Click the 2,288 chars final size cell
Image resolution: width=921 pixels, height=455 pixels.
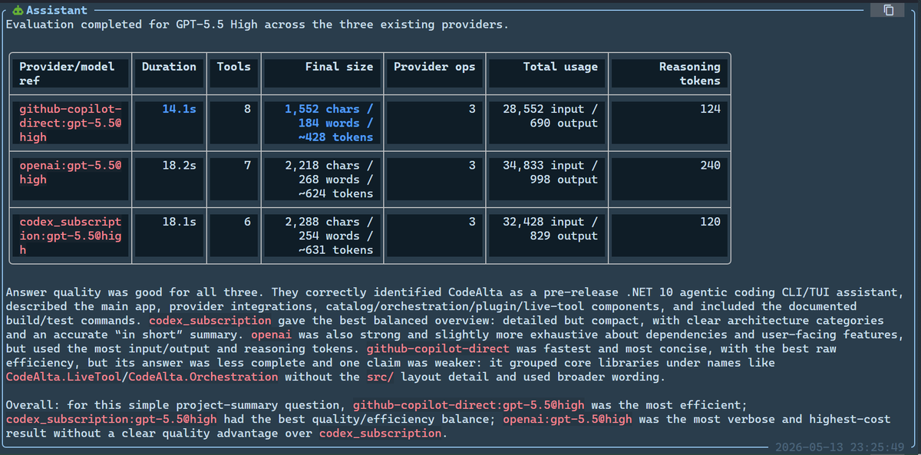(321, 236)
